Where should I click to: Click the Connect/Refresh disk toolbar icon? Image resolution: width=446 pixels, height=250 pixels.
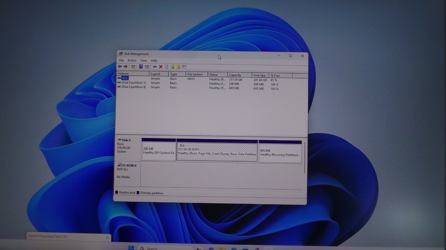154,67
